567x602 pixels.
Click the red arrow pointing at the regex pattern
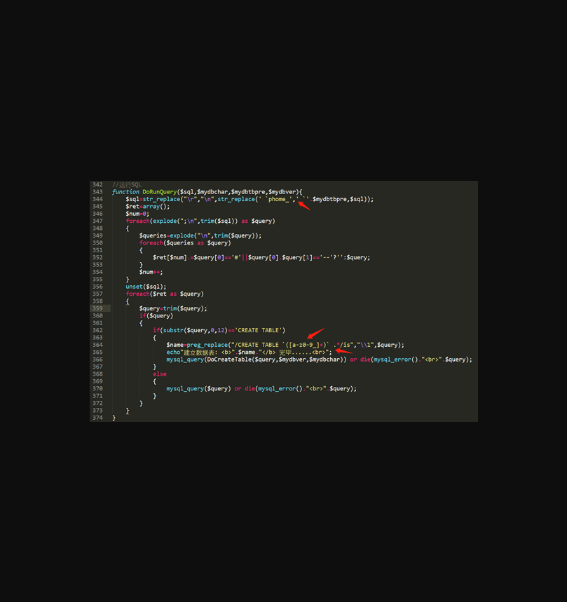click(x=315, y=334)
